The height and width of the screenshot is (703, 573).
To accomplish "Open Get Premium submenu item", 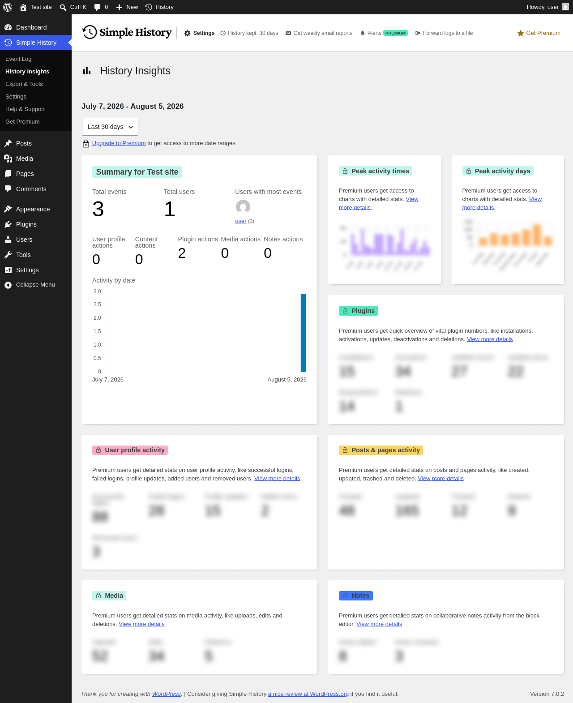I will [22, 122].
